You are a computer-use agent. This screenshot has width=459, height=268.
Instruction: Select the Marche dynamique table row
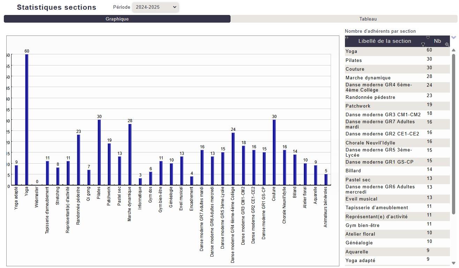[384, 78]
